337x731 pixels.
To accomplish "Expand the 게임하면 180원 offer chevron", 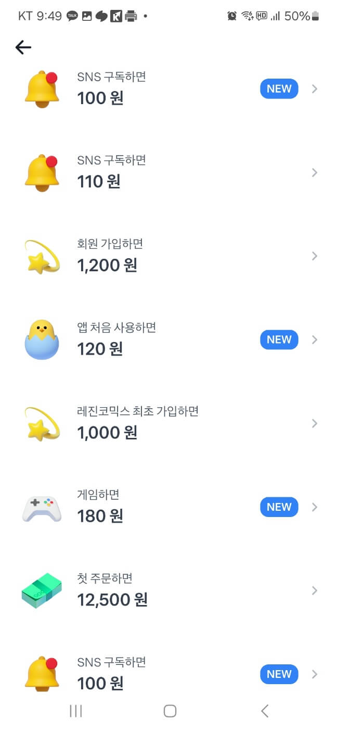I will 314,507.
